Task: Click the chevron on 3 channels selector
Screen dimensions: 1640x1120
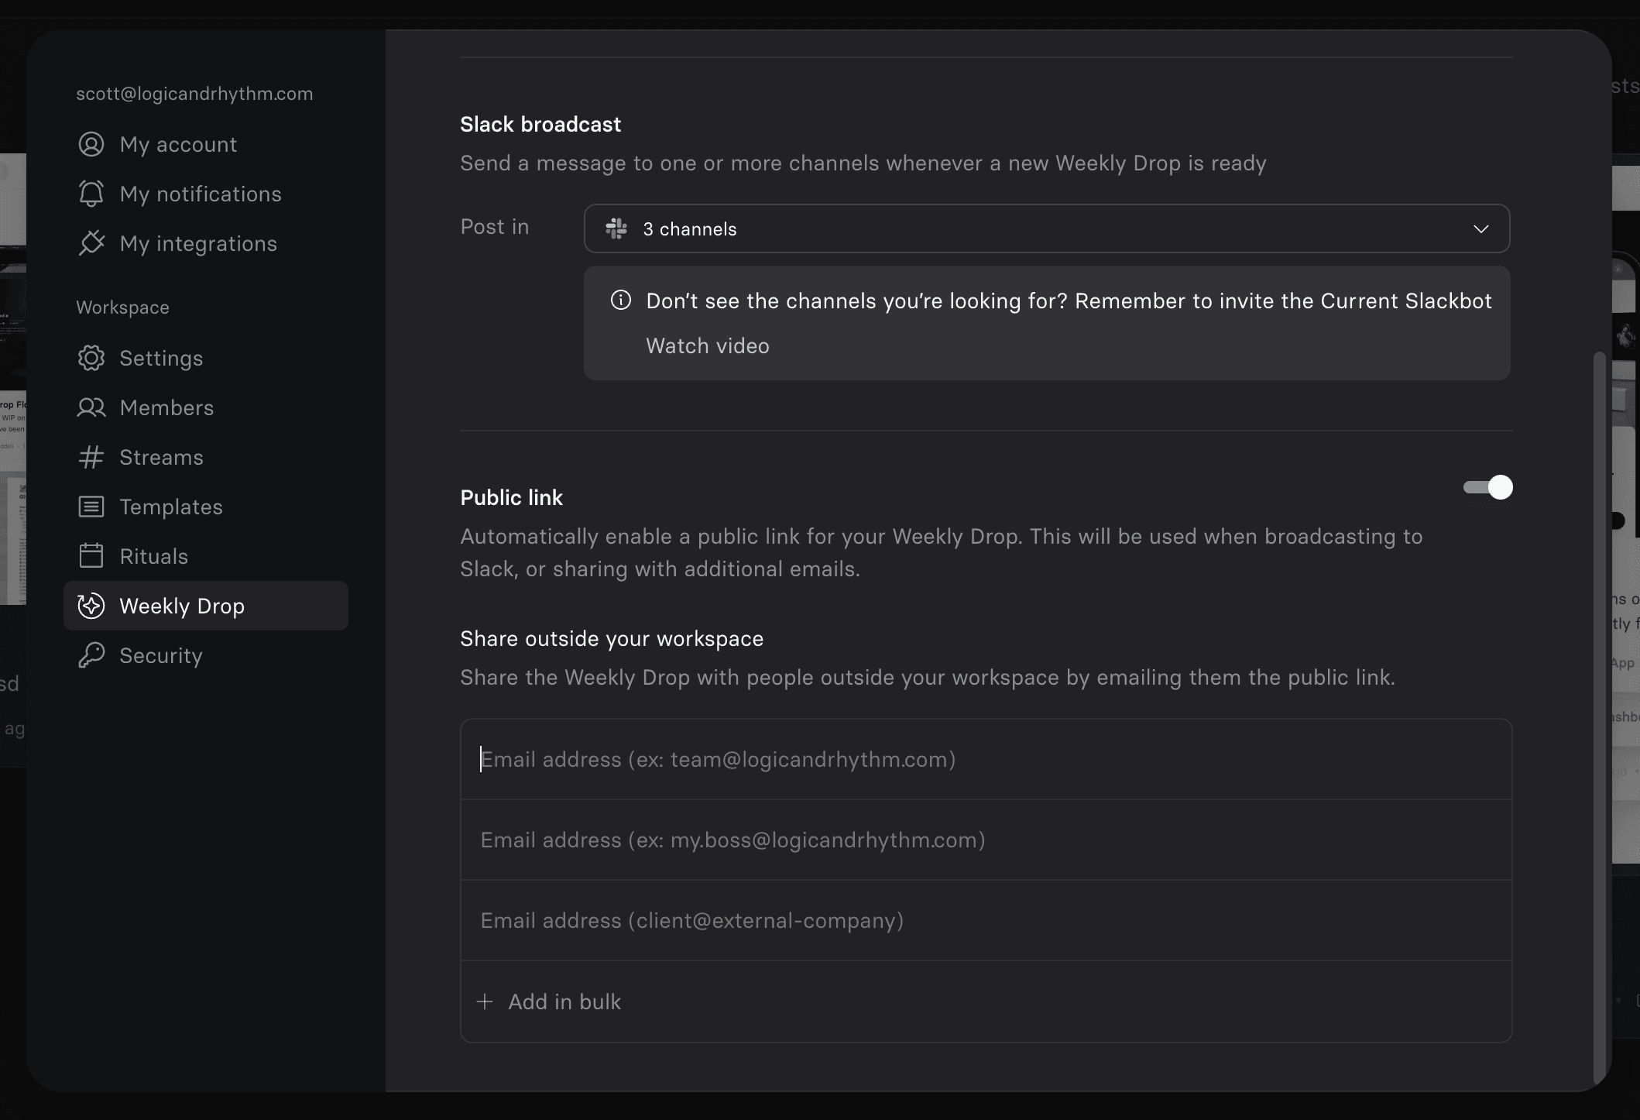Action: [1480, 229]
